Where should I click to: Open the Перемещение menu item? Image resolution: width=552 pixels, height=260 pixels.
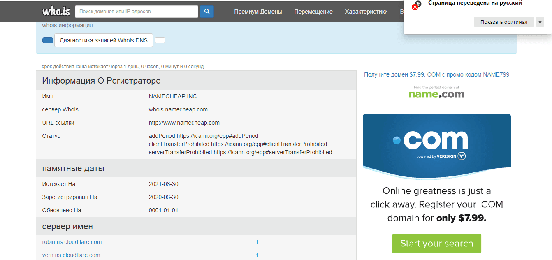313,12
